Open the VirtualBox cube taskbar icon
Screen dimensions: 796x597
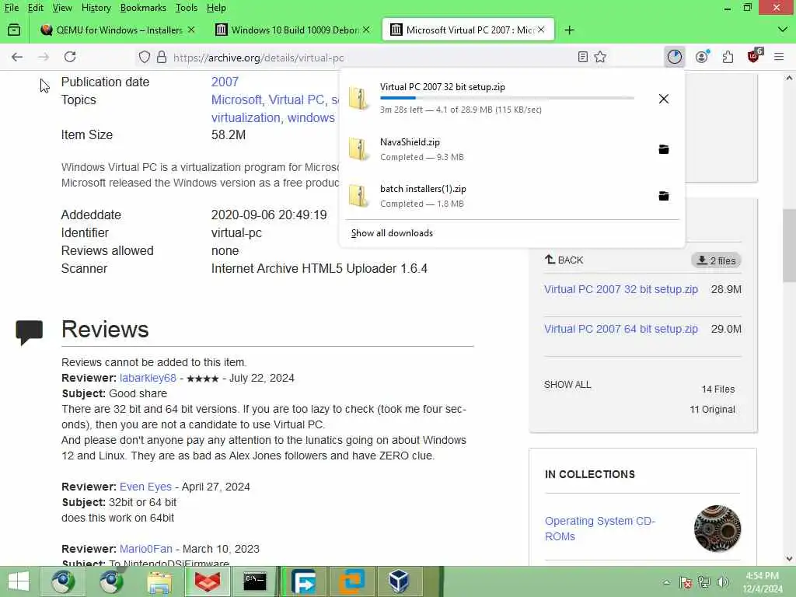point(399,581)
